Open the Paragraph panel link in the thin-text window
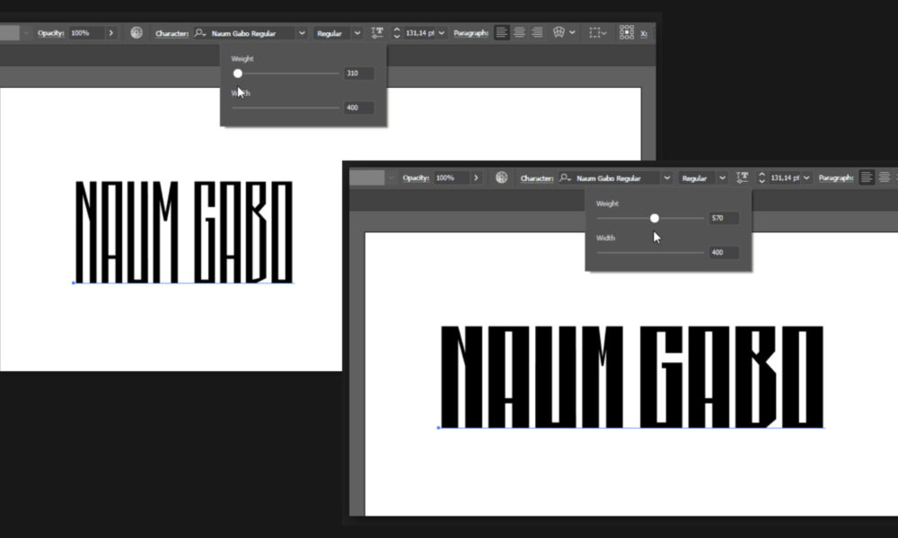Viewport: 898px width, 538px height. pyautogui.click(x=471, y=33)
